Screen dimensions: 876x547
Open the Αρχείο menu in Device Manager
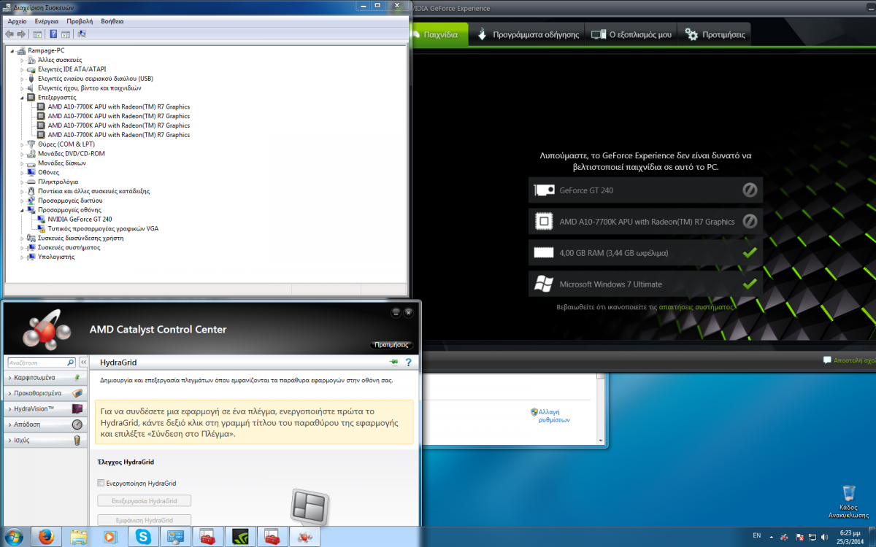(x=17, y=21)
